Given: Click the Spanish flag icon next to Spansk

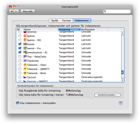Looking at the screenshot, I should [25, 36].
